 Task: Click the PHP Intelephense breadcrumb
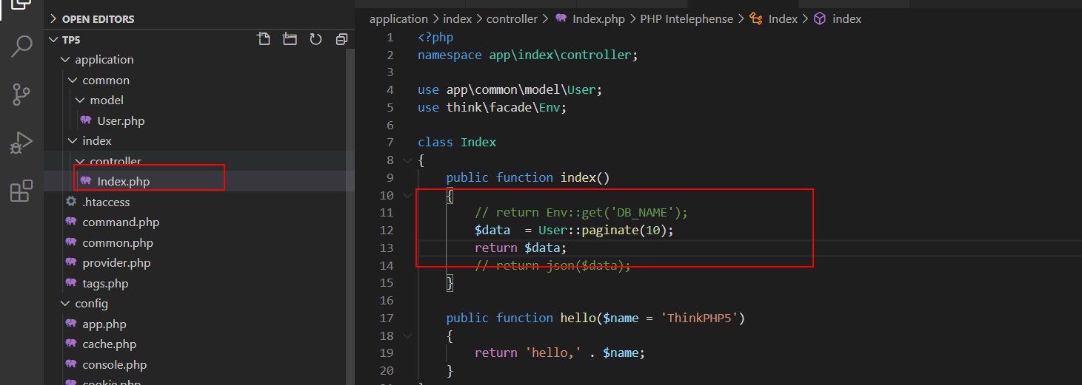(687, 19)
